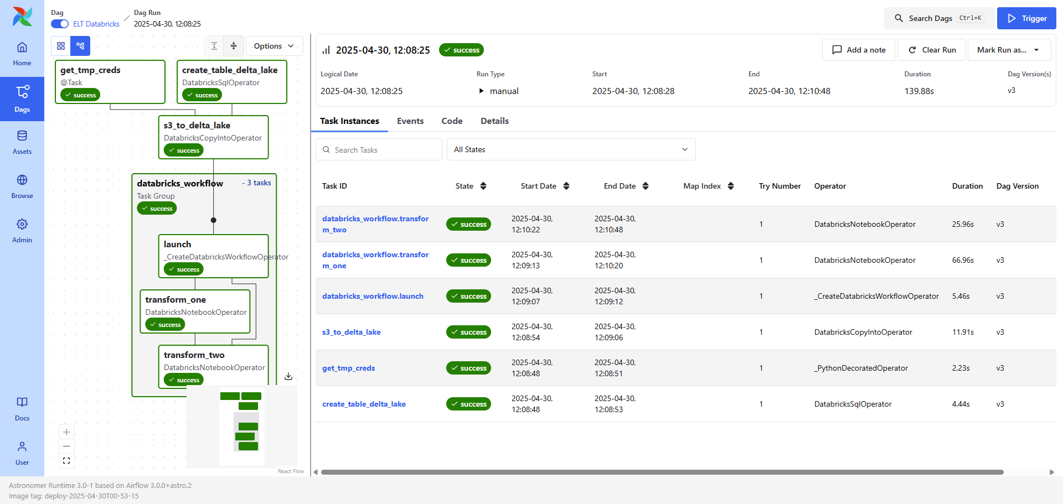Open the ELT Databricks breadcrumb link
The image size is (1063, 504).
96,24
